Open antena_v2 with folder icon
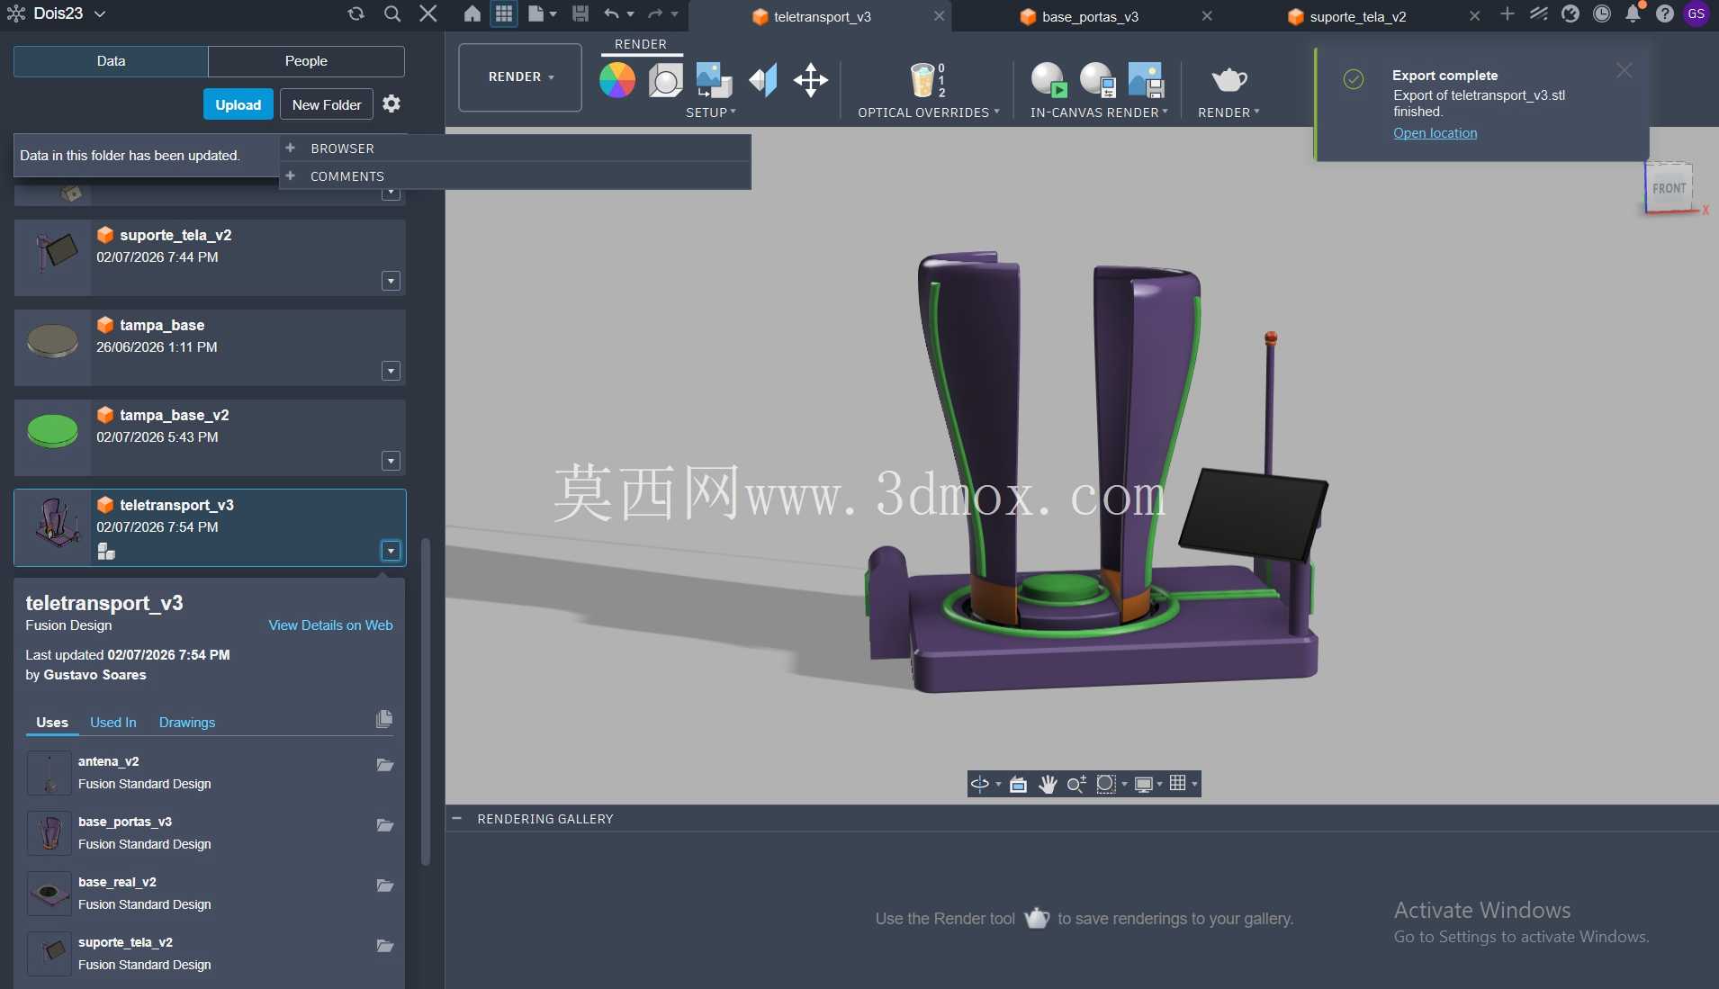Image resolution: width=1719 pixels, height=989 pixels. tap(385, 765)
